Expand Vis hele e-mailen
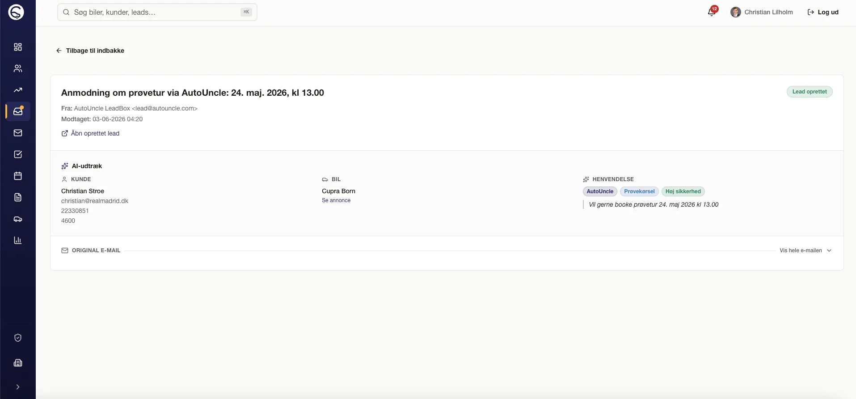This screenshot has width=856, height=399. [805, 250]
